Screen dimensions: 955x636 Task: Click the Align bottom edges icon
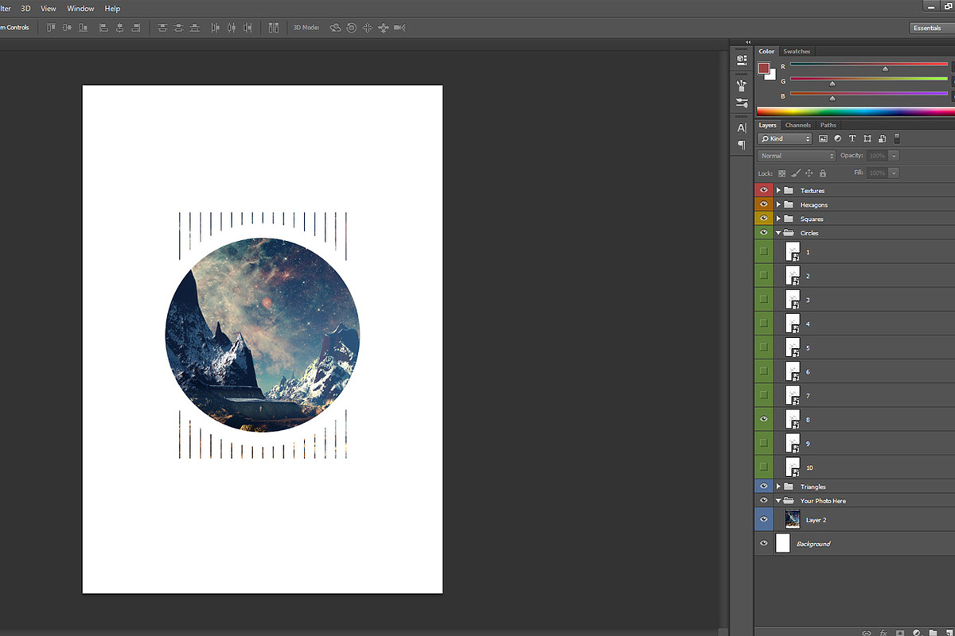[x=83, y=27]
